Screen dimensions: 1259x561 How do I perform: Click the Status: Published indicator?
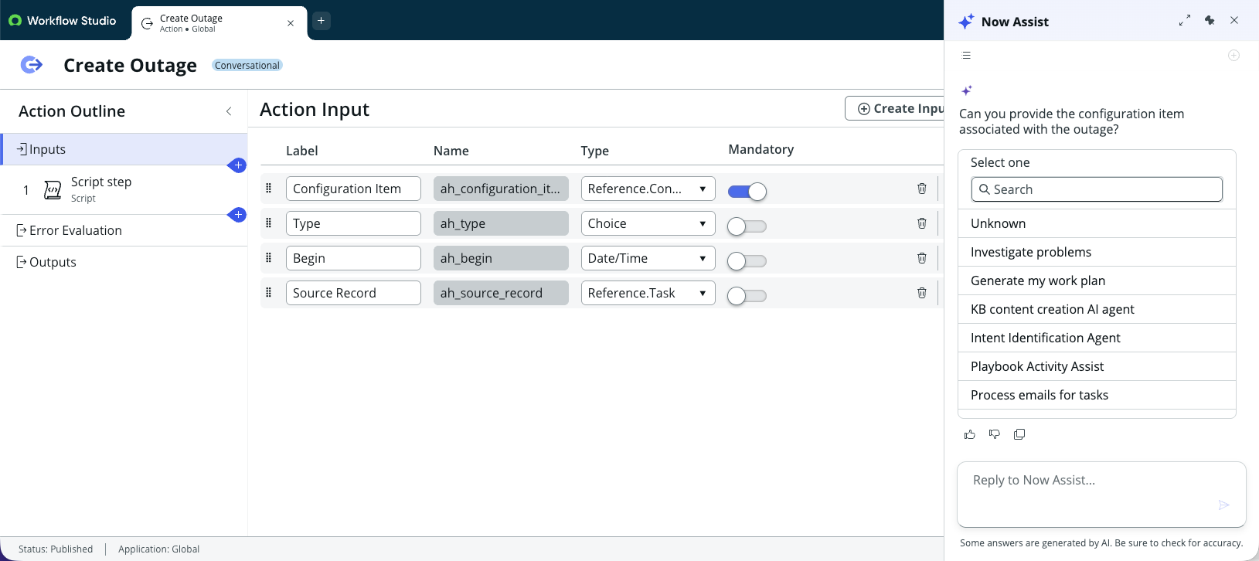coord(56,549)
